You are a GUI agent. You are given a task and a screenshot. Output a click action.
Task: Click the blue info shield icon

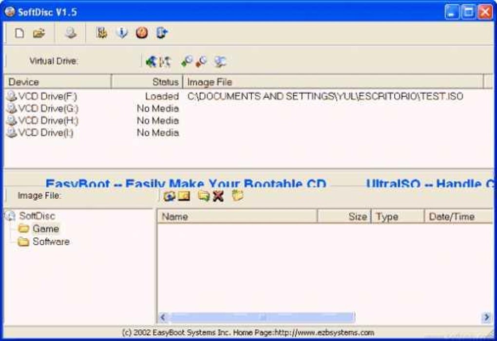122,33
